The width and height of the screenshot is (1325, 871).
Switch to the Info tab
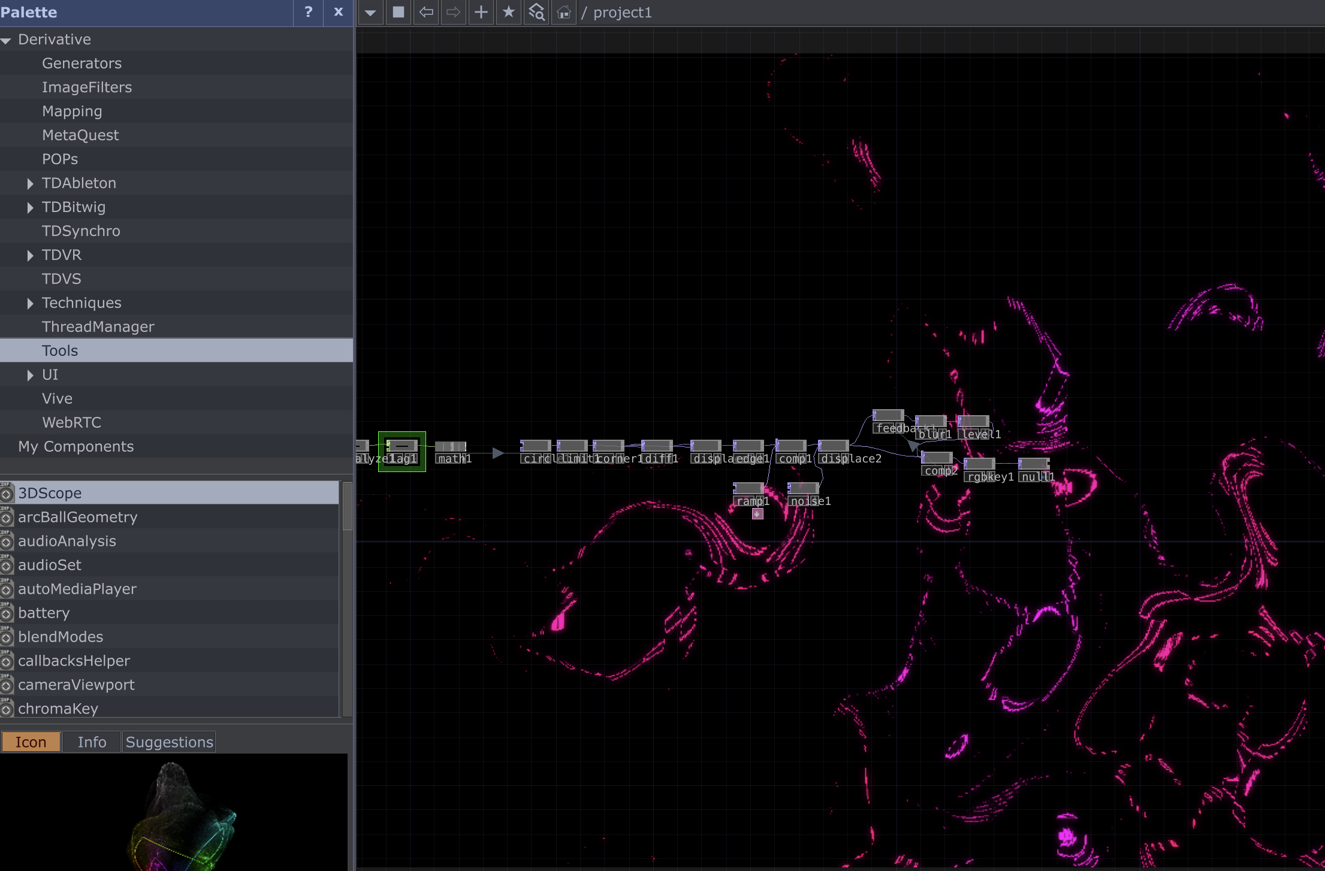click(92, 742)
